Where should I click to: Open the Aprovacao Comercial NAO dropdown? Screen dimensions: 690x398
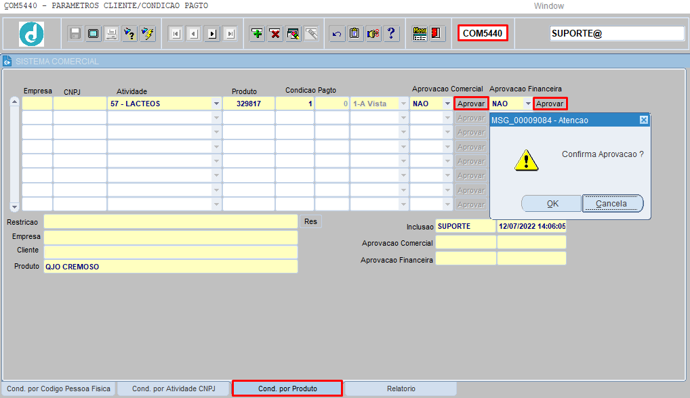click(x=447, y=104)
